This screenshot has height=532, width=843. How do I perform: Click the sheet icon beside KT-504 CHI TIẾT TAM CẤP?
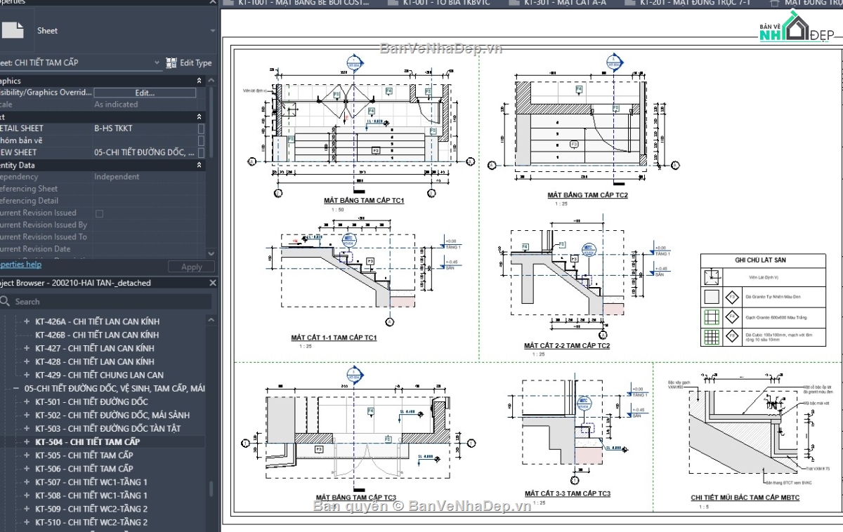point(27,441)
